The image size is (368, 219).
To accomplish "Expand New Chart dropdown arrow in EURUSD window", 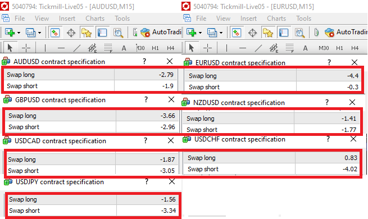I will tap(200, 33).
